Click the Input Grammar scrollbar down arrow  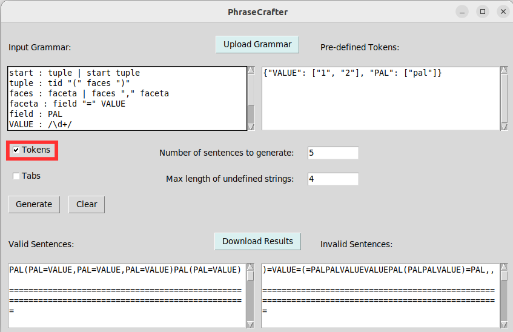pos(251,126)
